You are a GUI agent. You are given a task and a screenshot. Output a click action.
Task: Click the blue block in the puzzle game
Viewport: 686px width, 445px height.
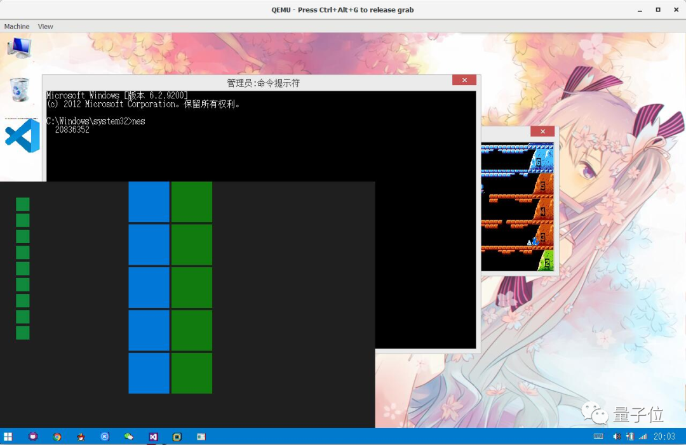tap(149, 288)
